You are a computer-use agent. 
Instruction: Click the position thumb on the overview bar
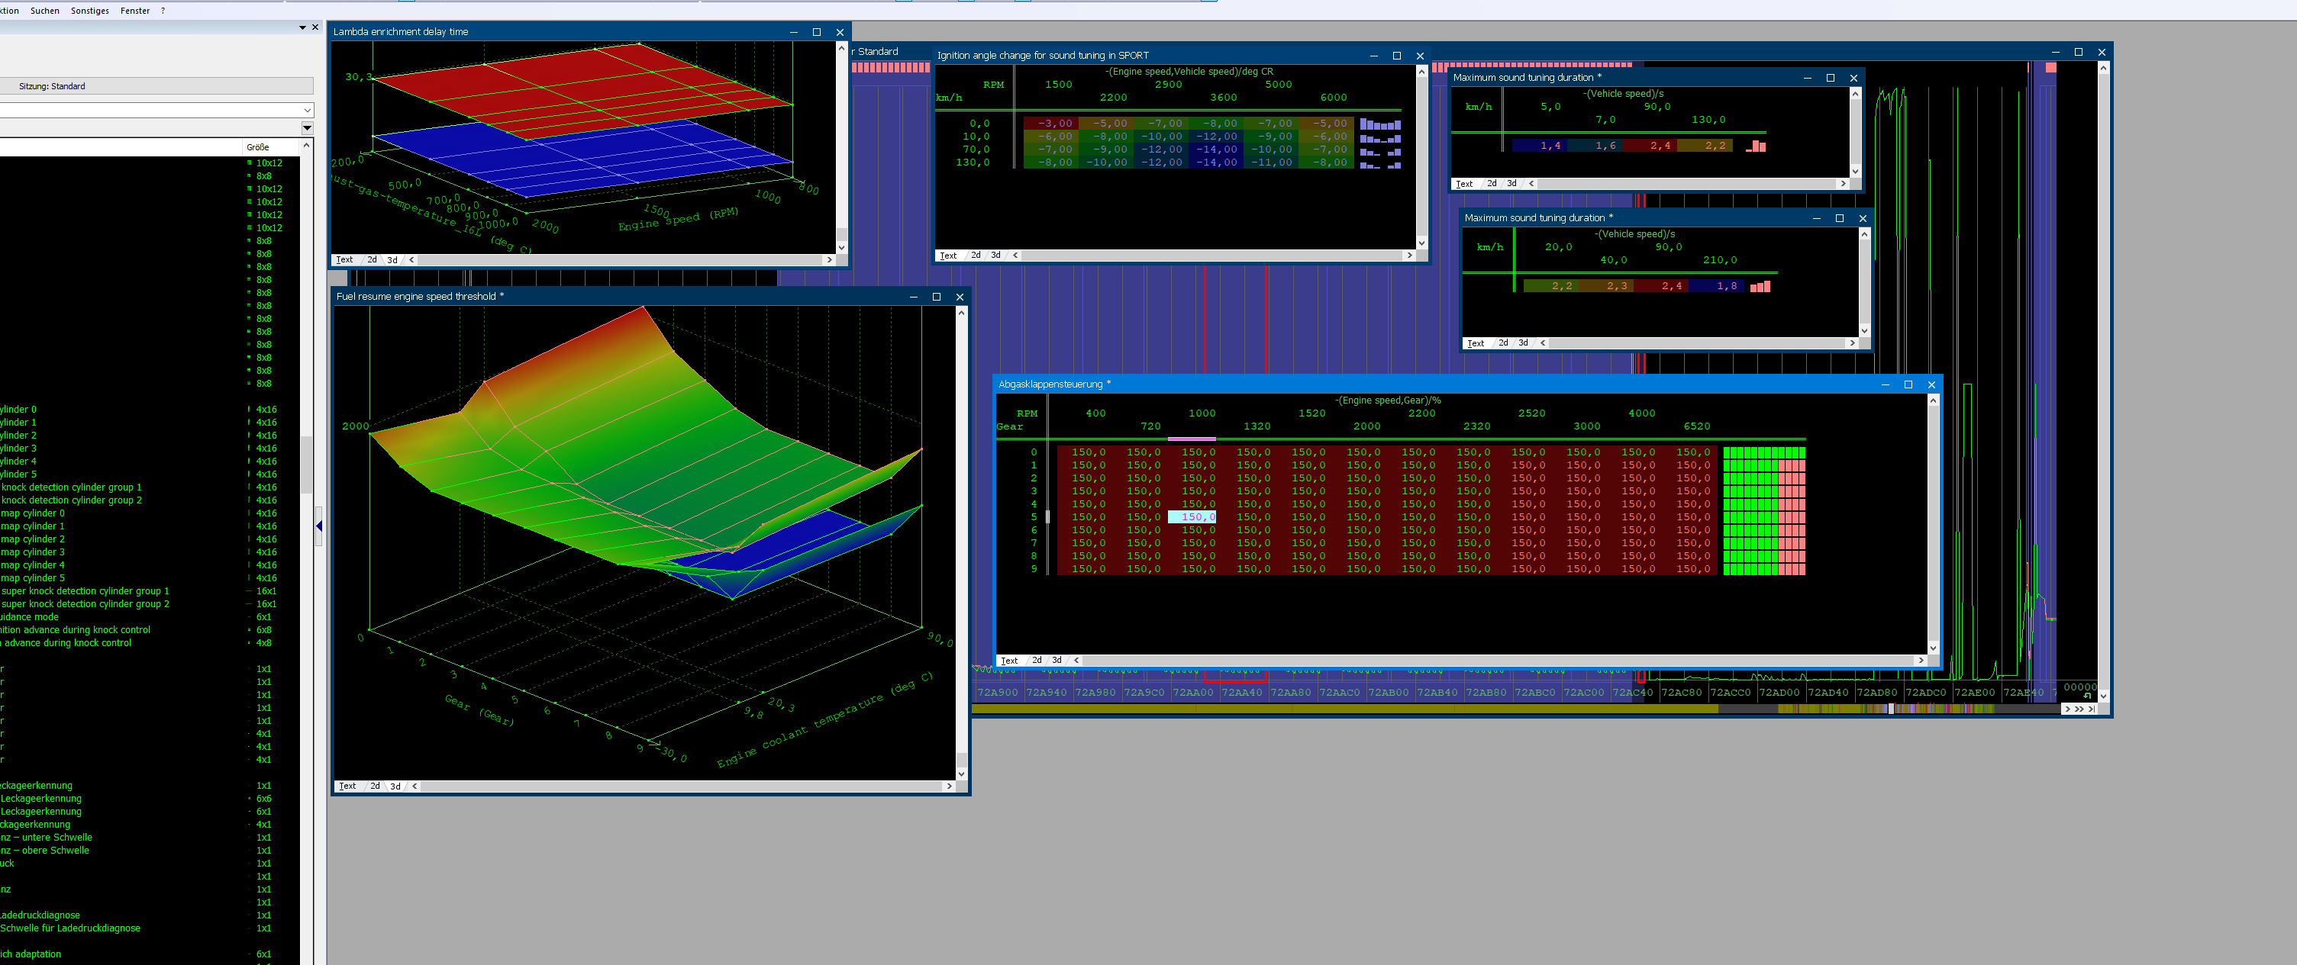[1890, 709]
